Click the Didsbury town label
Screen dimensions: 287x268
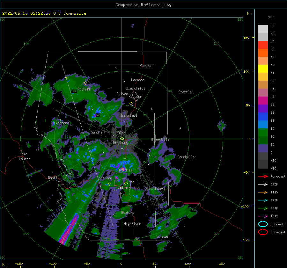click(121, 143)
